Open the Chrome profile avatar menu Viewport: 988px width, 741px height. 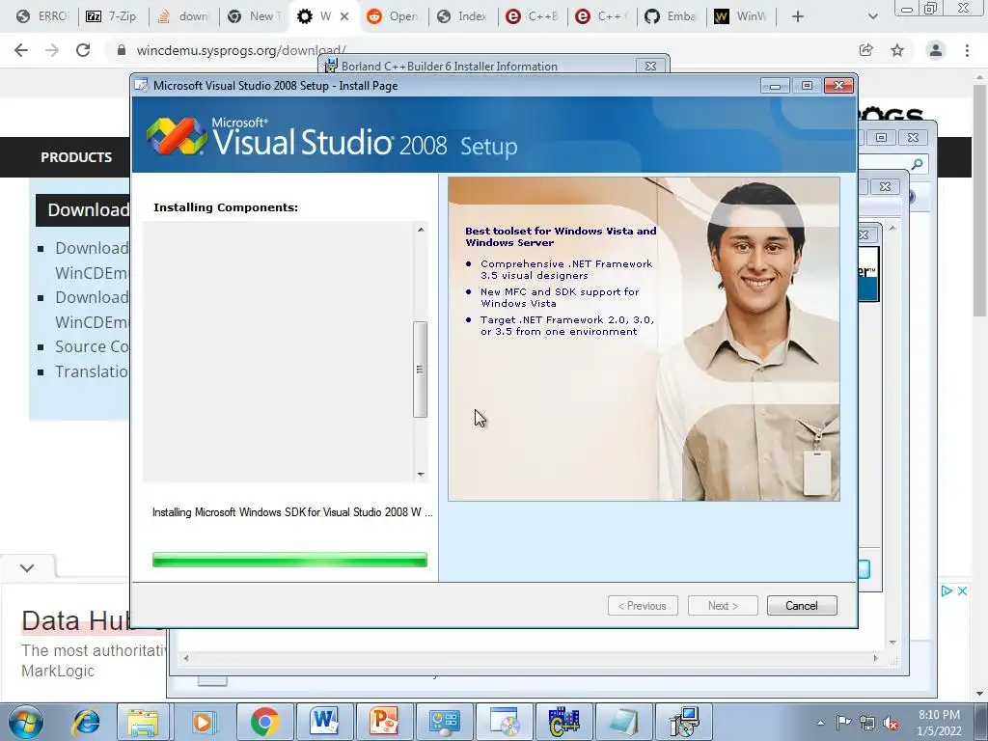click(936, 50)
